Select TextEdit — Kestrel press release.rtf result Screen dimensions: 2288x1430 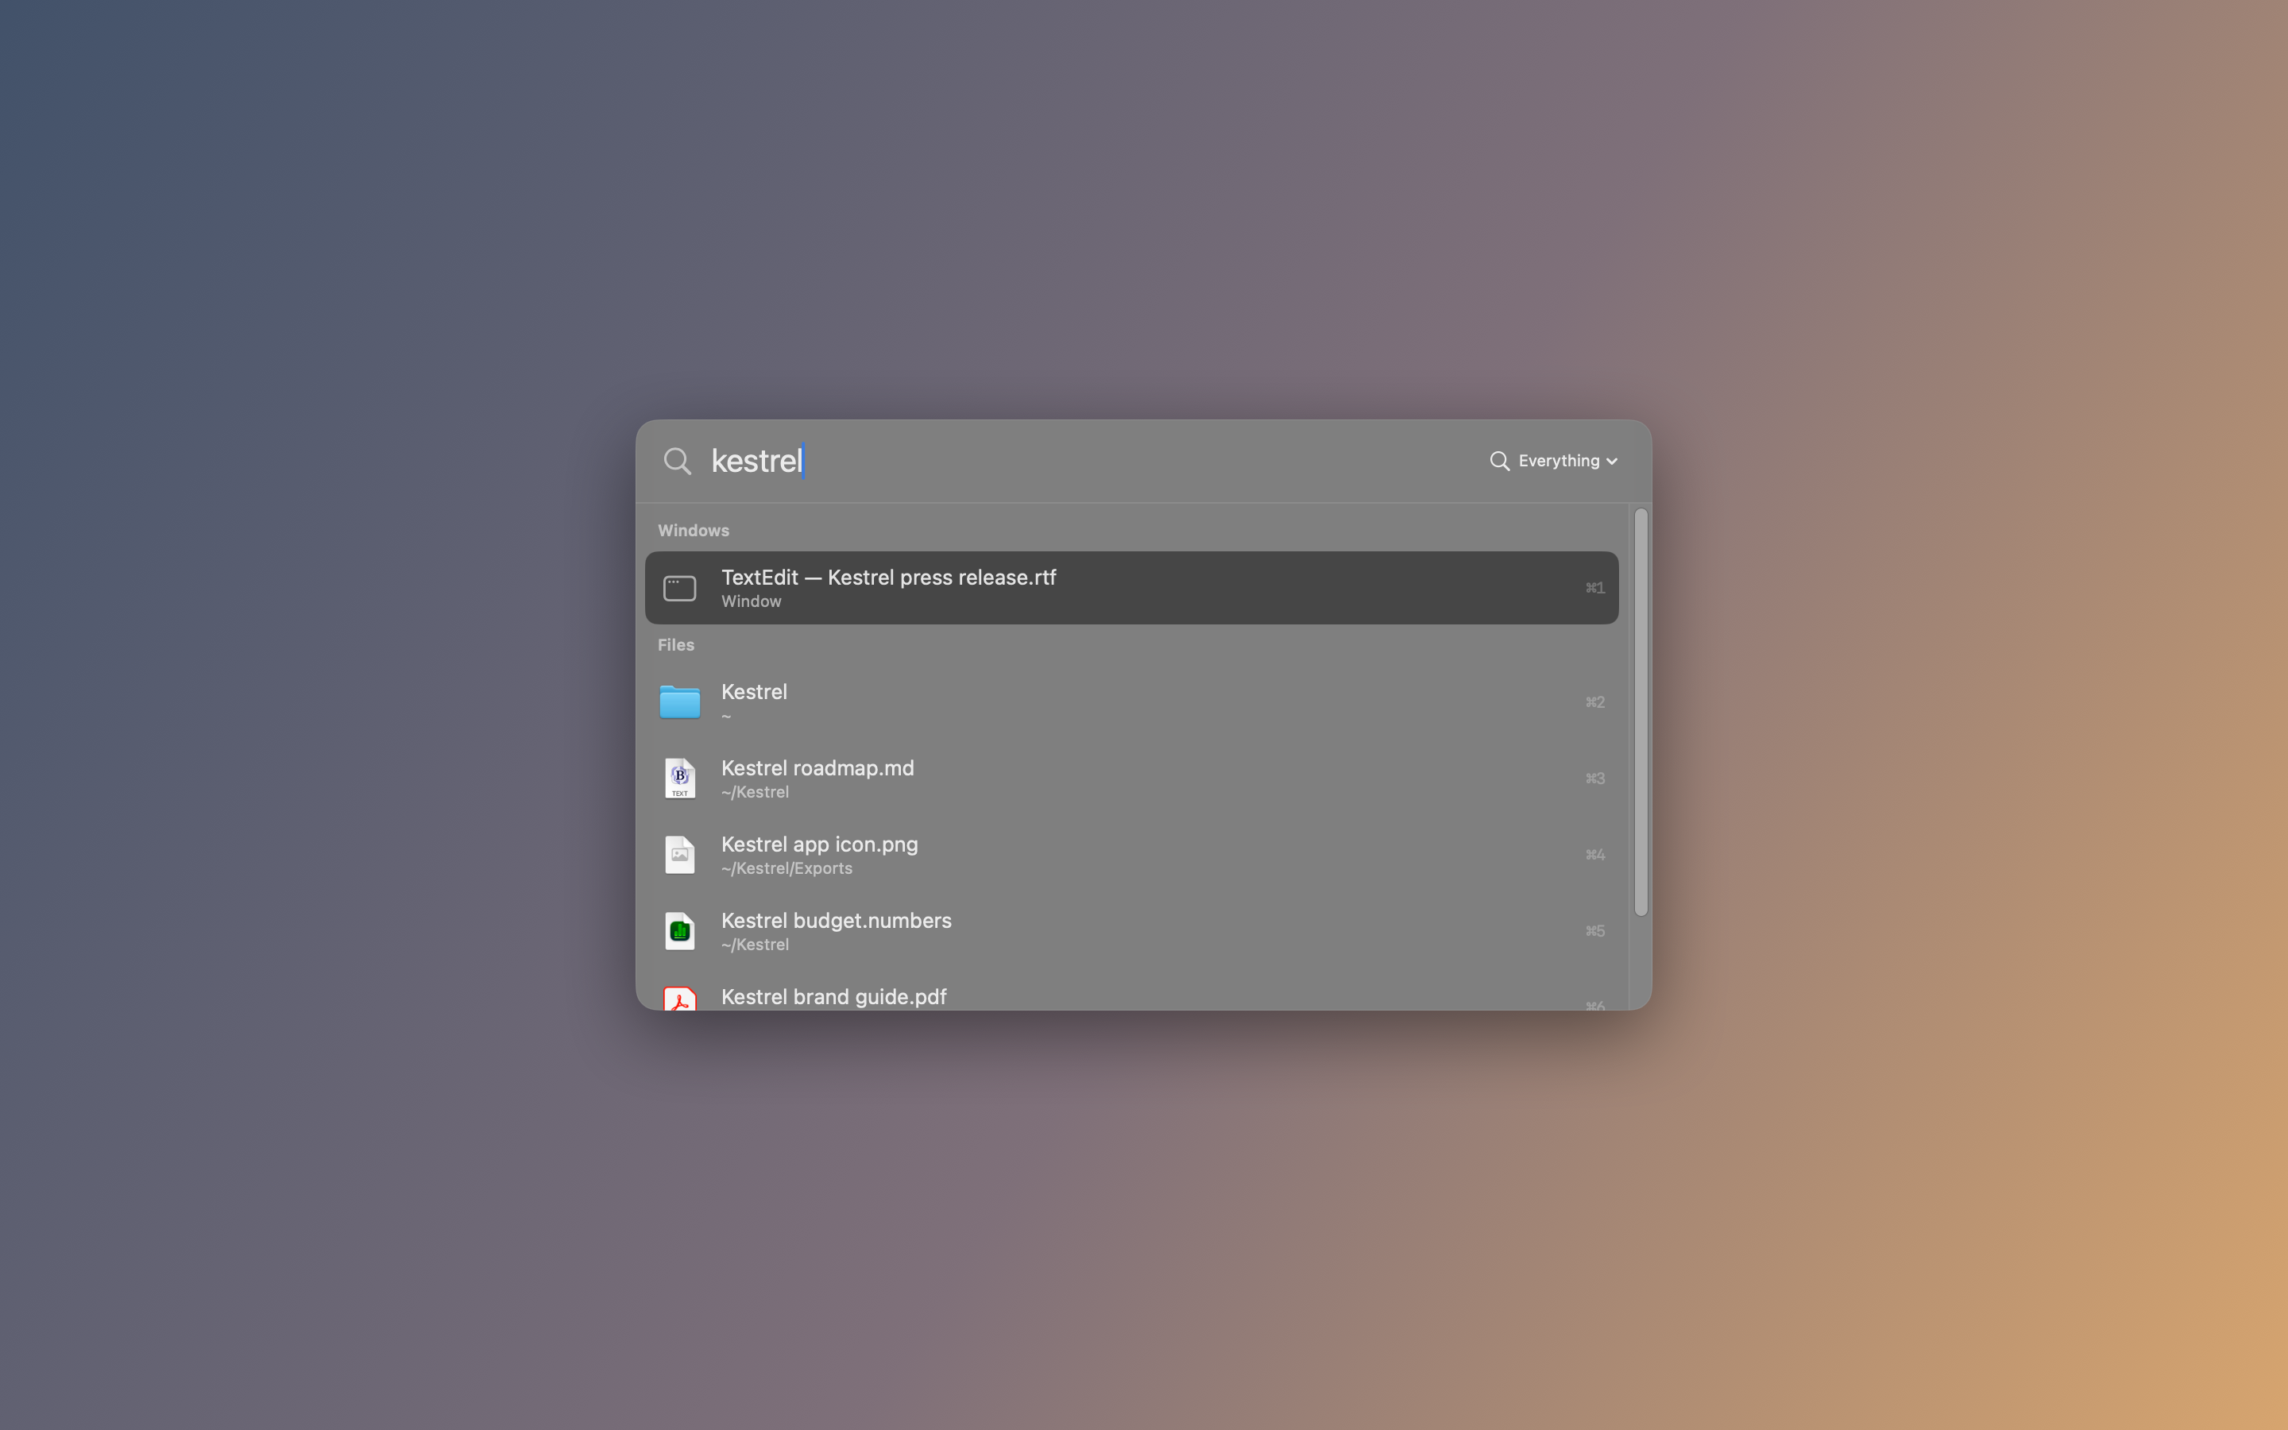point(1130,587)
